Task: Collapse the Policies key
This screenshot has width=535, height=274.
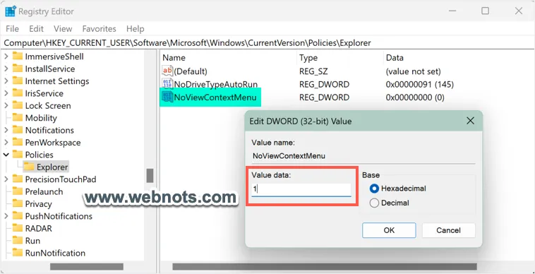Action: click(x=6, y=155)
